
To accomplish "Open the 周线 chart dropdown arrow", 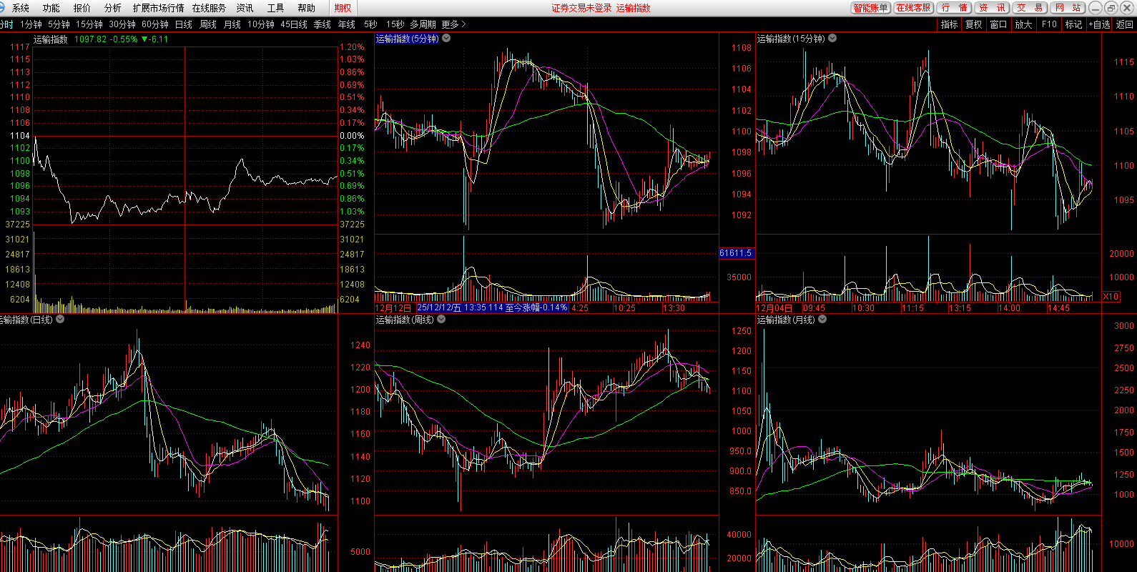I will click(441, 320).
